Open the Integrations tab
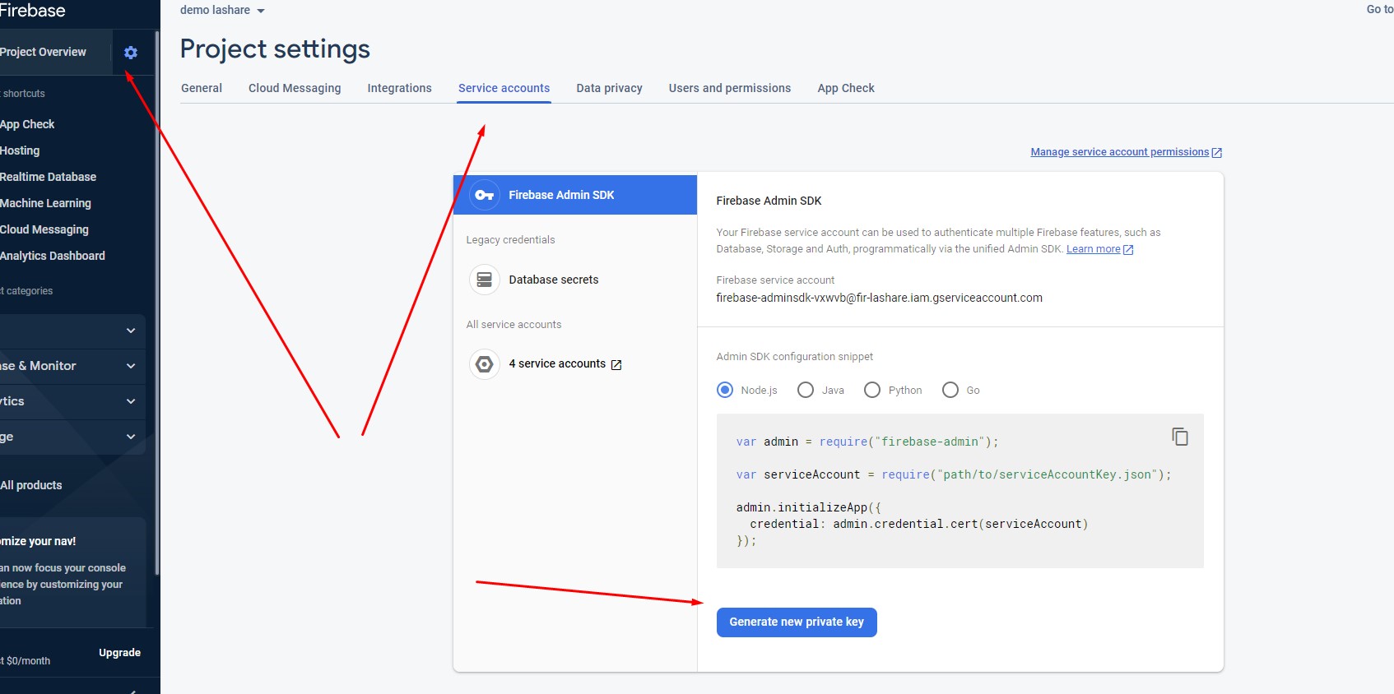The height and width of the screenshot is (694, 1394). pyautogui.click(x=399, y=88)
